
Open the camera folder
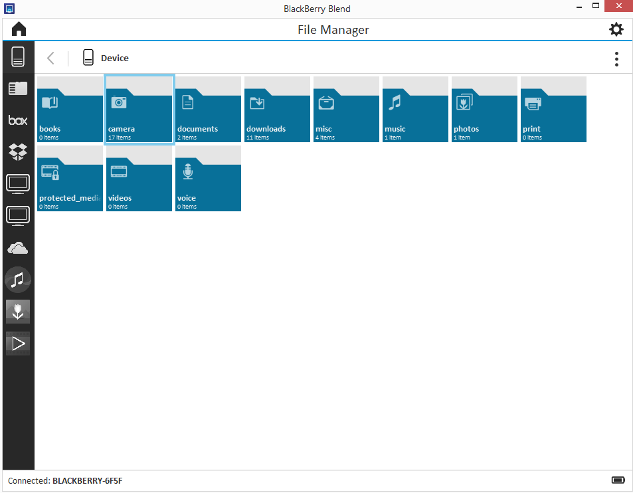click(139, 109)
